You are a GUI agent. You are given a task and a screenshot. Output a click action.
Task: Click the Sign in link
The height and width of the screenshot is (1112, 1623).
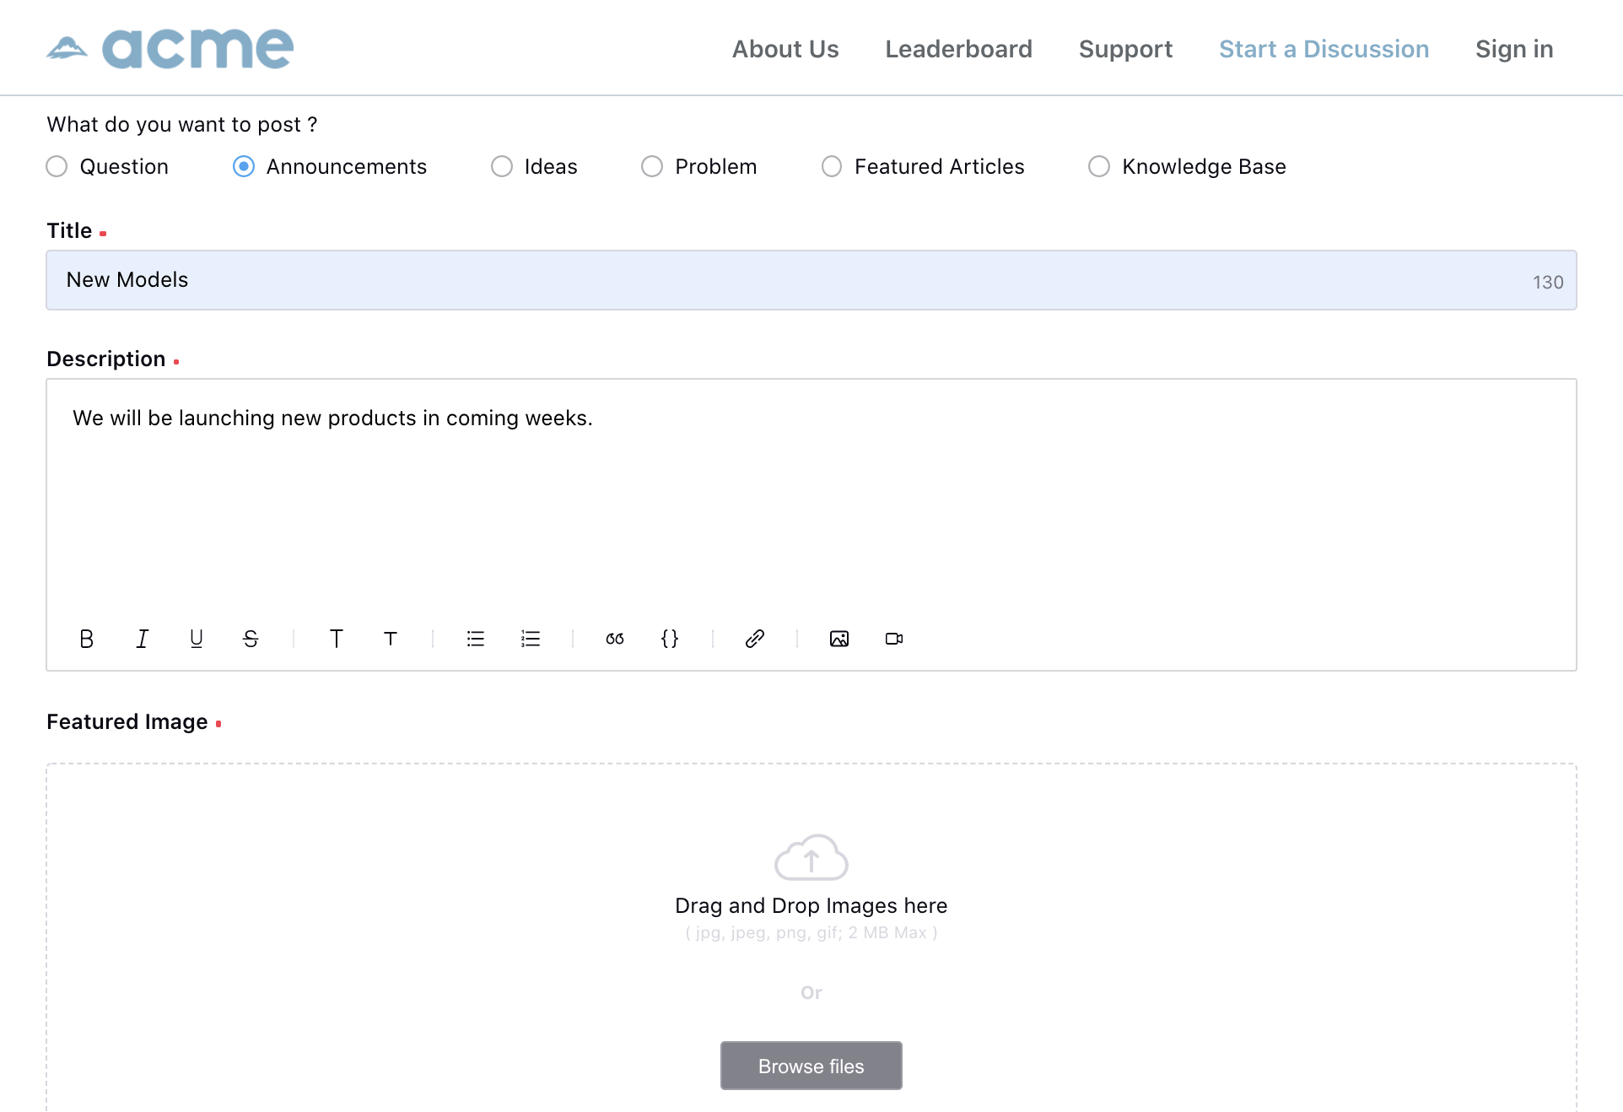[x=1514, y=48]
